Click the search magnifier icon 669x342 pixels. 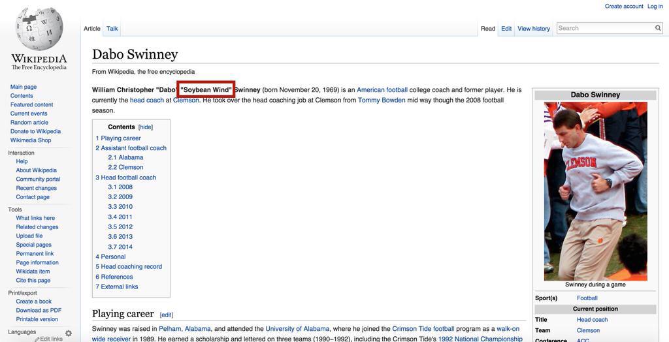click(659, 28)
